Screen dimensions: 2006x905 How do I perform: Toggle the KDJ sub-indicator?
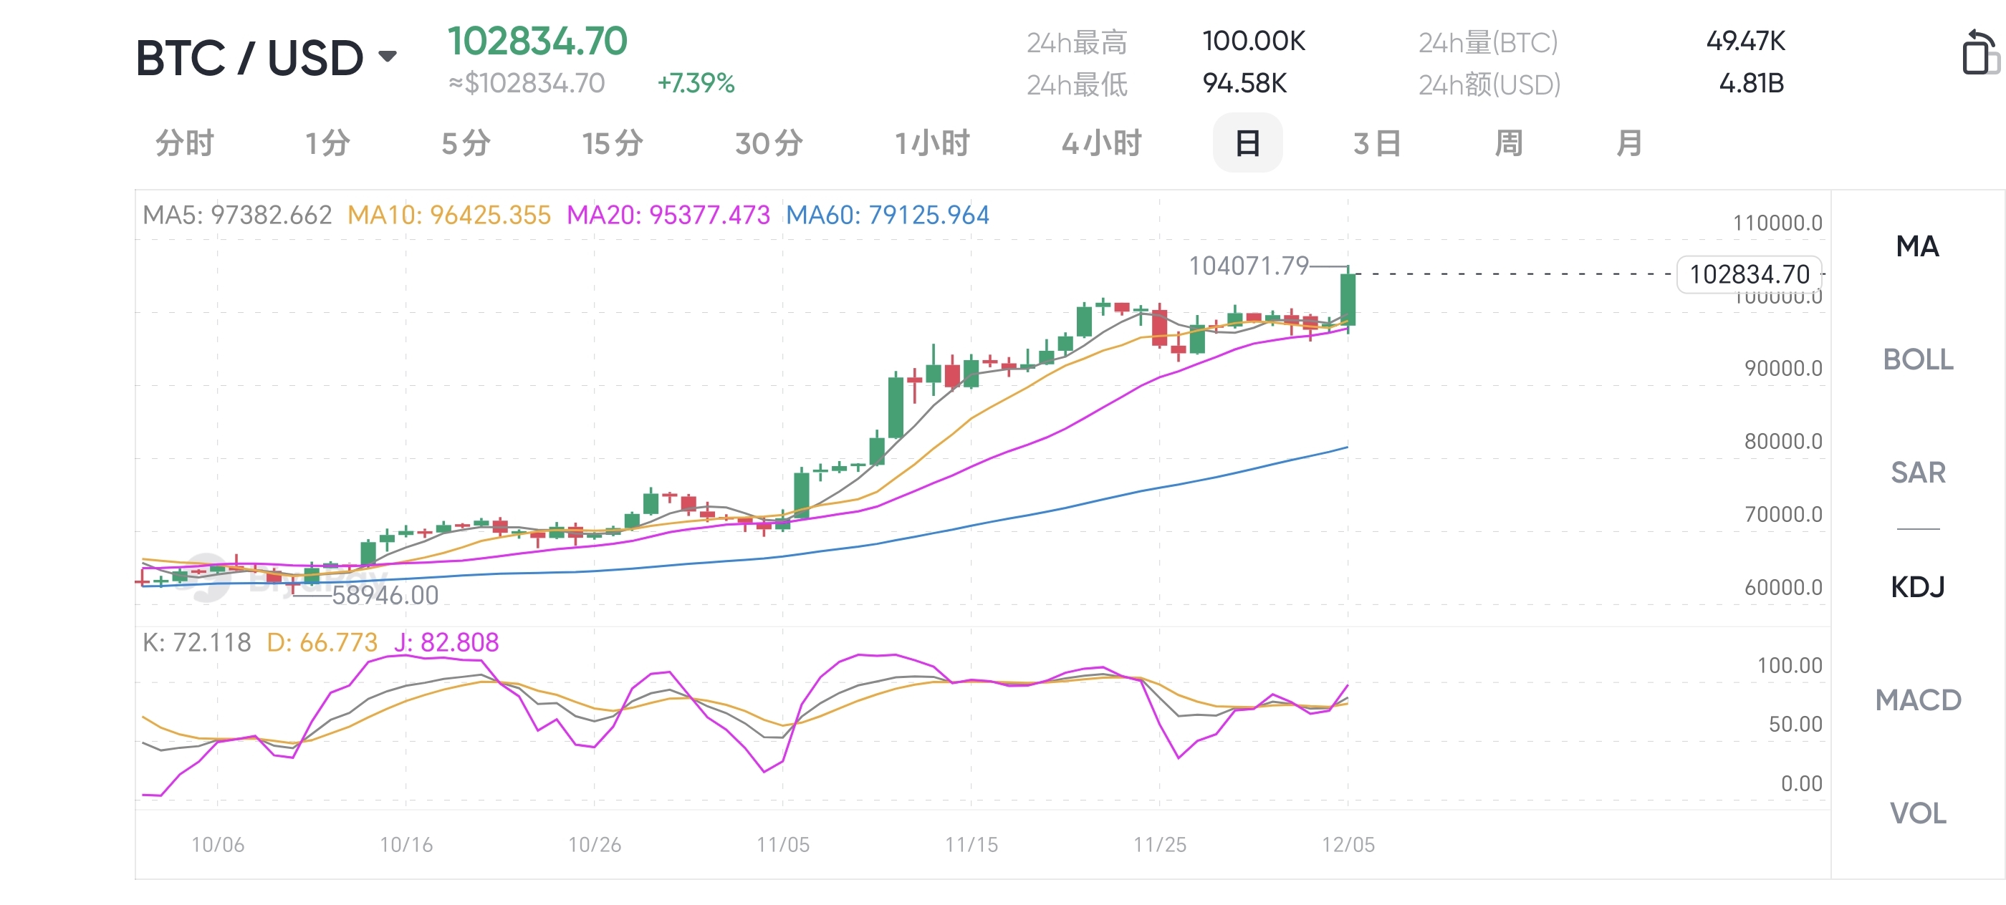tap(1916, 586)
